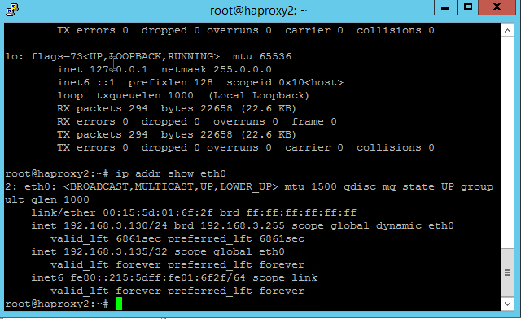Click the IPv6 address fe80::215:5dff:fe01:6f2f/64
The height and width of the screenshot is (319, 521).
[157, 277]
